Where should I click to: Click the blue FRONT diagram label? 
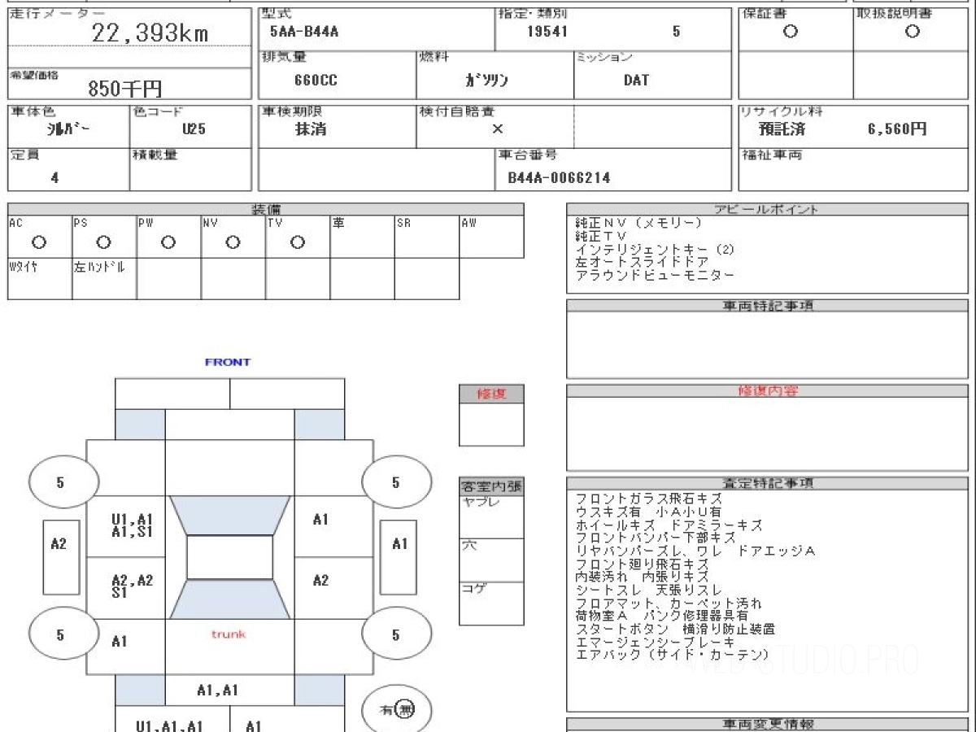pos(228,362)
